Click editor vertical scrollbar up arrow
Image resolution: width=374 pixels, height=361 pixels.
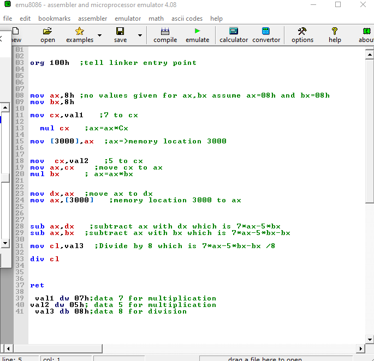pos(370,55)
